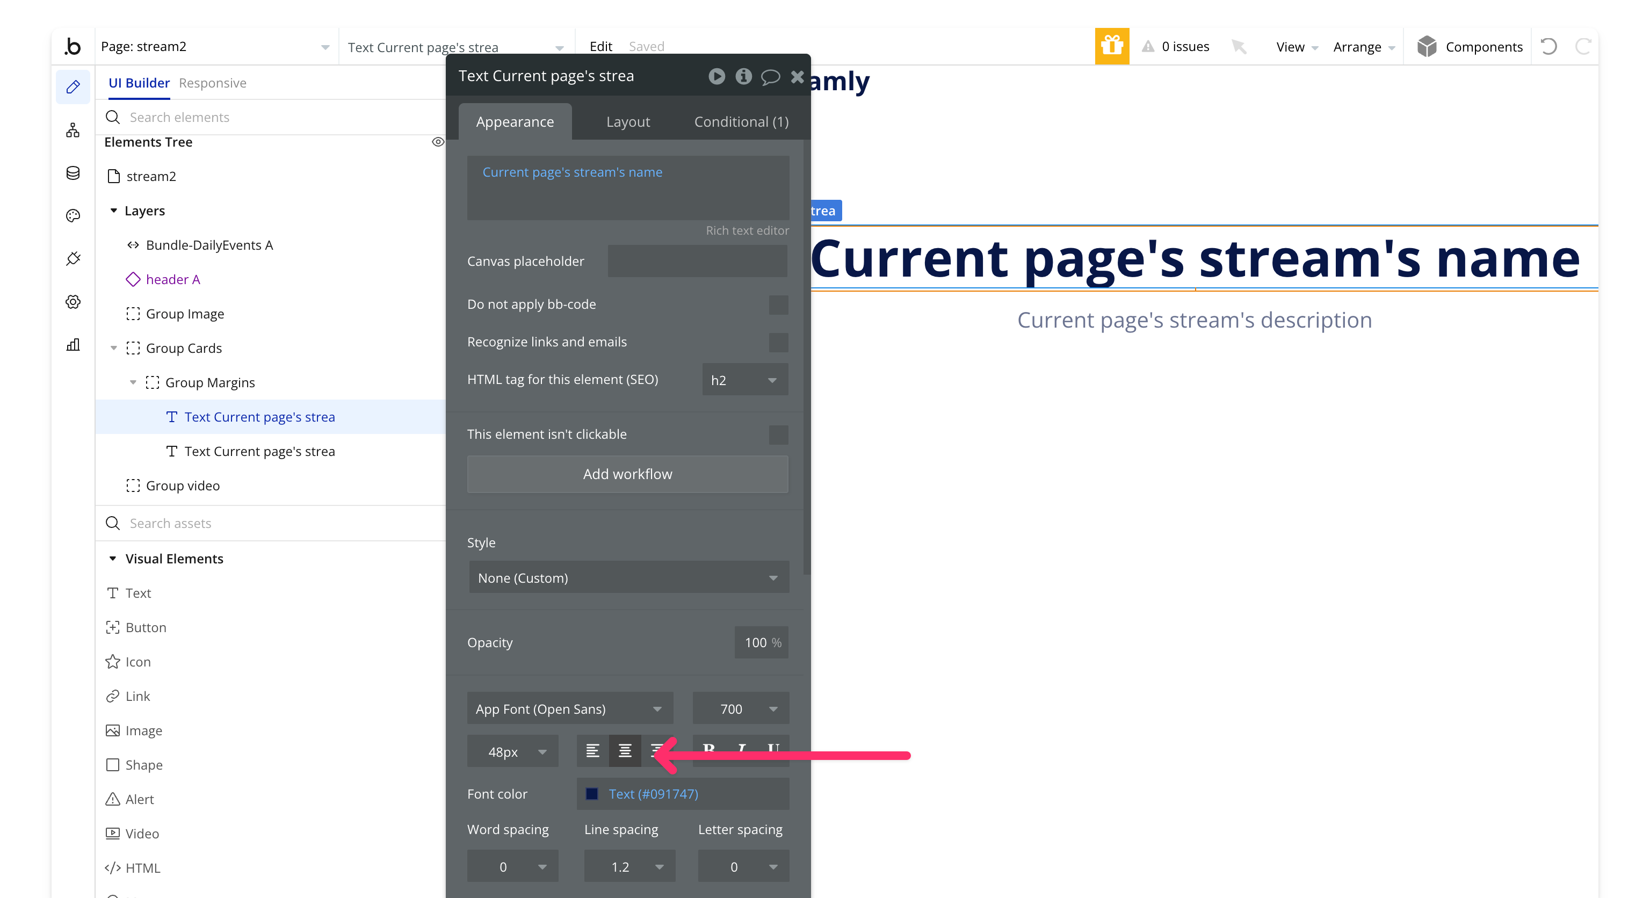This screenshot has height=898, width=1650.
Task: Click the gift box icon in top bar
Action: 1111,46
